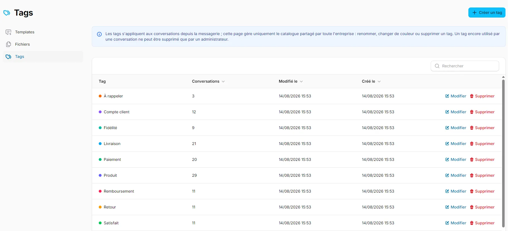Click the conversation count 20 for Paiement
508x231 pixels.
194,159
